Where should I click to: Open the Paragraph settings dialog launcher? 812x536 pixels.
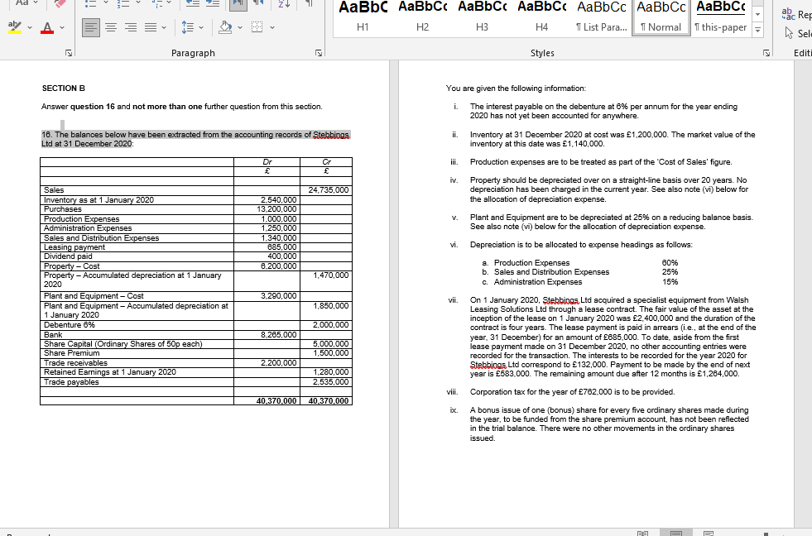319,53
